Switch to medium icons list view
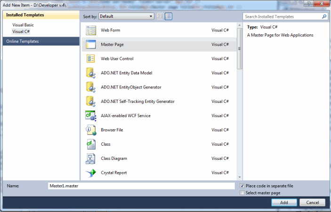The height and width of the screenshot is (212, 331). tap(169, 16)
